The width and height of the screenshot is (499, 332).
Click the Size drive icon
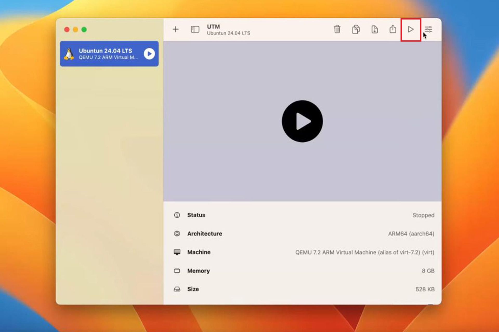(x=177, y=289)
